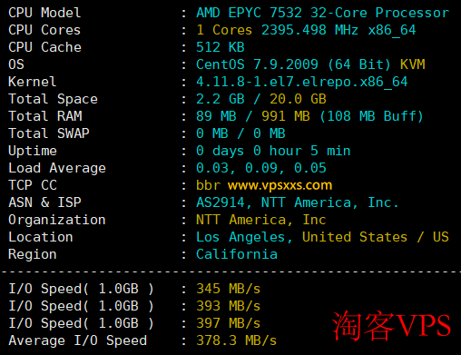The height and width of the screenshot is (355, 461).
Task: Click the 'OS' label
Action: [16, 64]
